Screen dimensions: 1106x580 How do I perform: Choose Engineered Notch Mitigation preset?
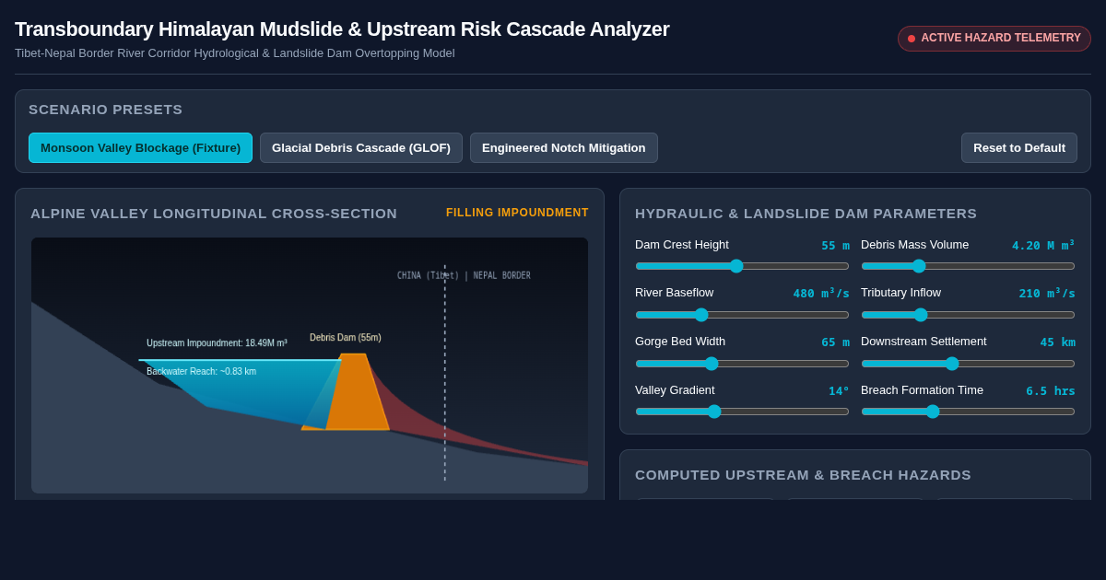click(564, 147)
